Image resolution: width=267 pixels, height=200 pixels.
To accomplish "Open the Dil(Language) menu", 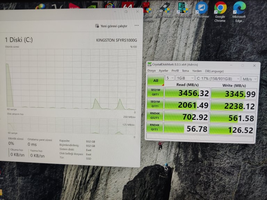I will click(215, 71).
